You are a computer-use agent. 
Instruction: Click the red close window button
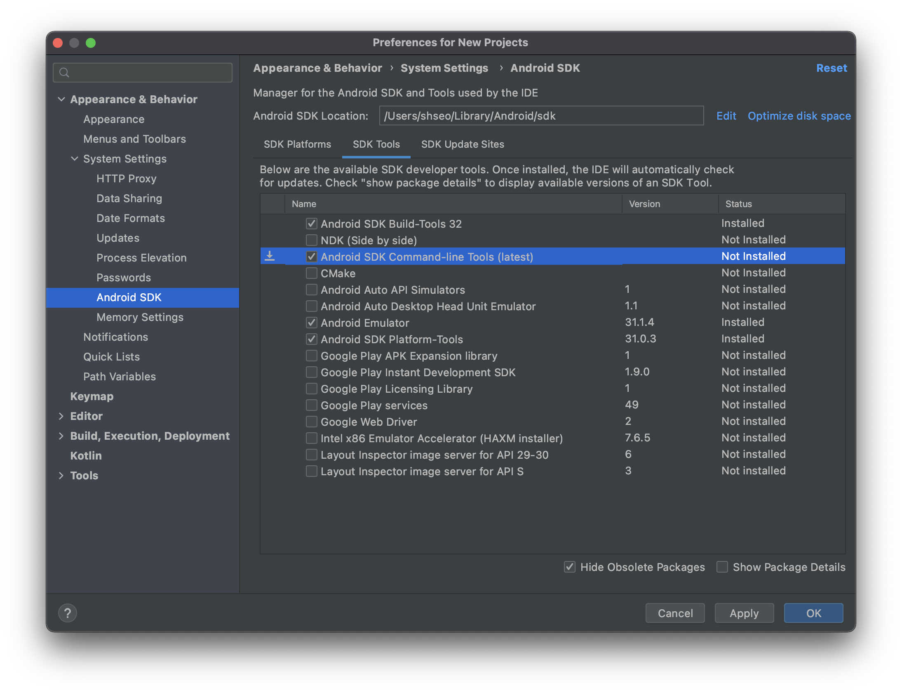[58, 43]
